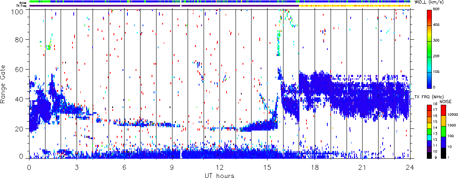
Task: Click the purple TX Freq strip above hour 6
Action: pos(125,6)
